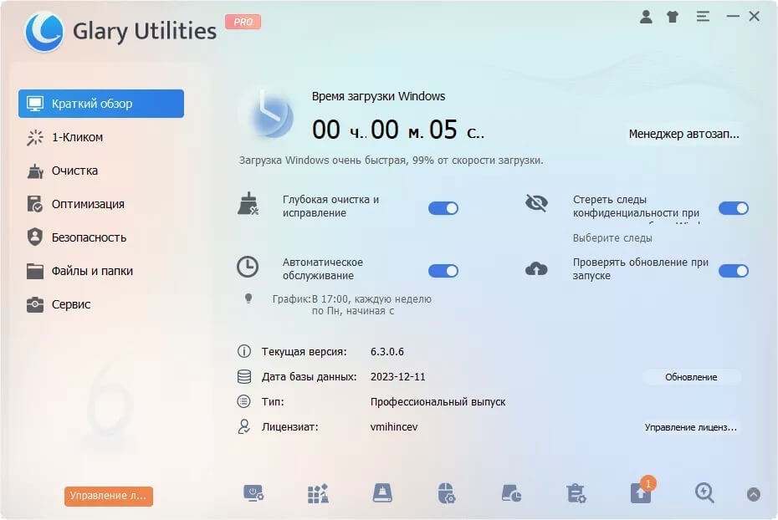Open the registry cleaner trash-gear icon

[x=576, y=494]
